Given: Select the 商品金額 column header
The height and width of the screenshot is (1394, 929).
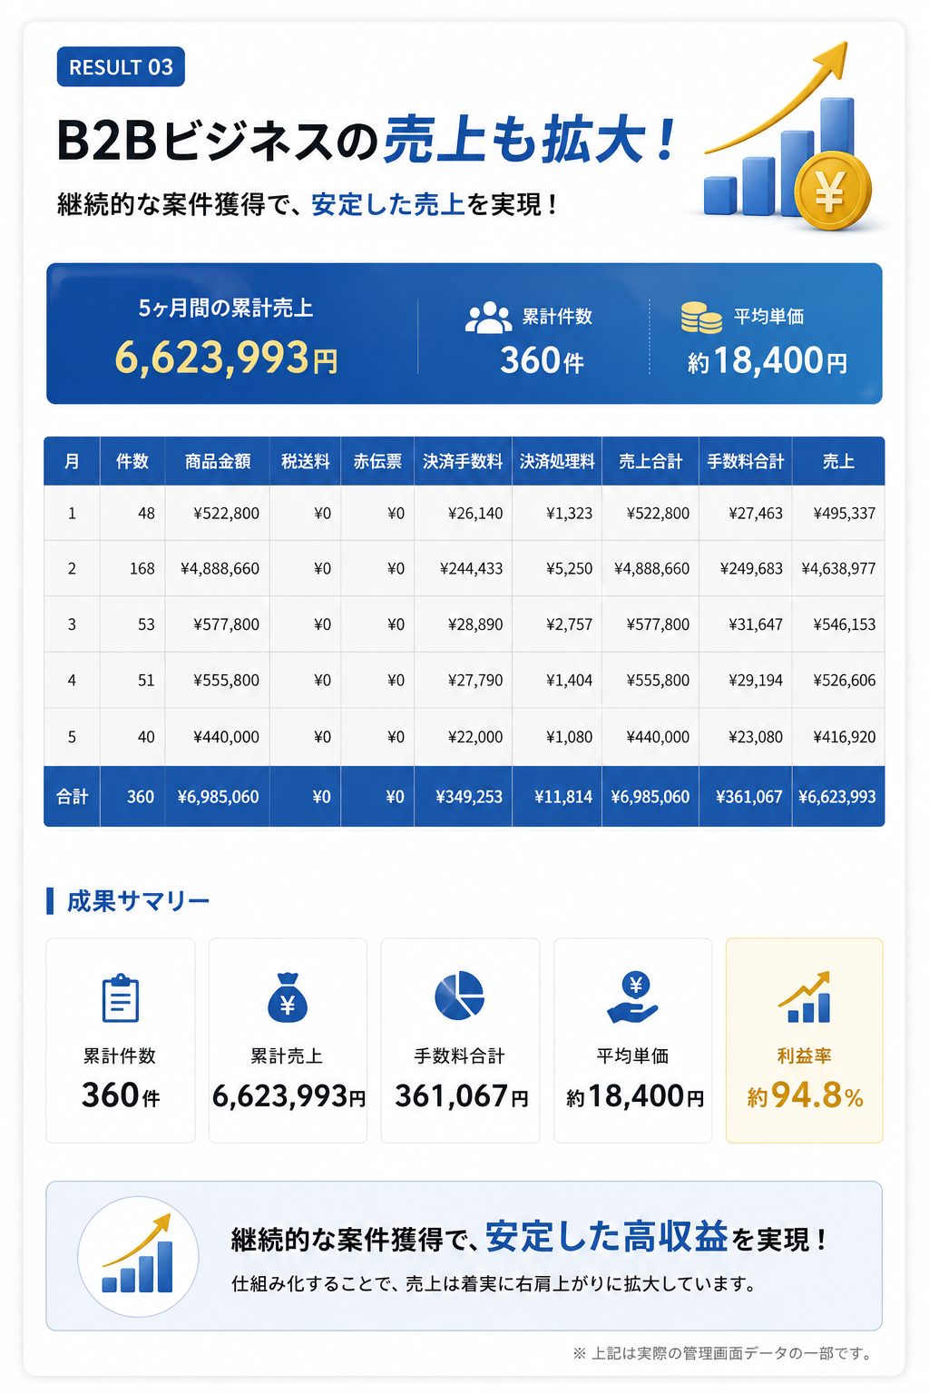Looking at the screenshot, I should [218, 461].
